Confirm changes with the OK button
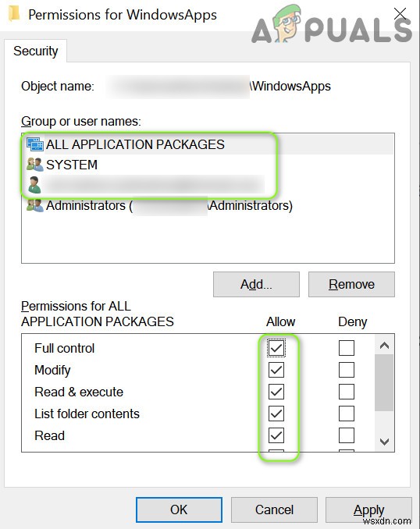 pyautogui.click(x=179, y=509)
